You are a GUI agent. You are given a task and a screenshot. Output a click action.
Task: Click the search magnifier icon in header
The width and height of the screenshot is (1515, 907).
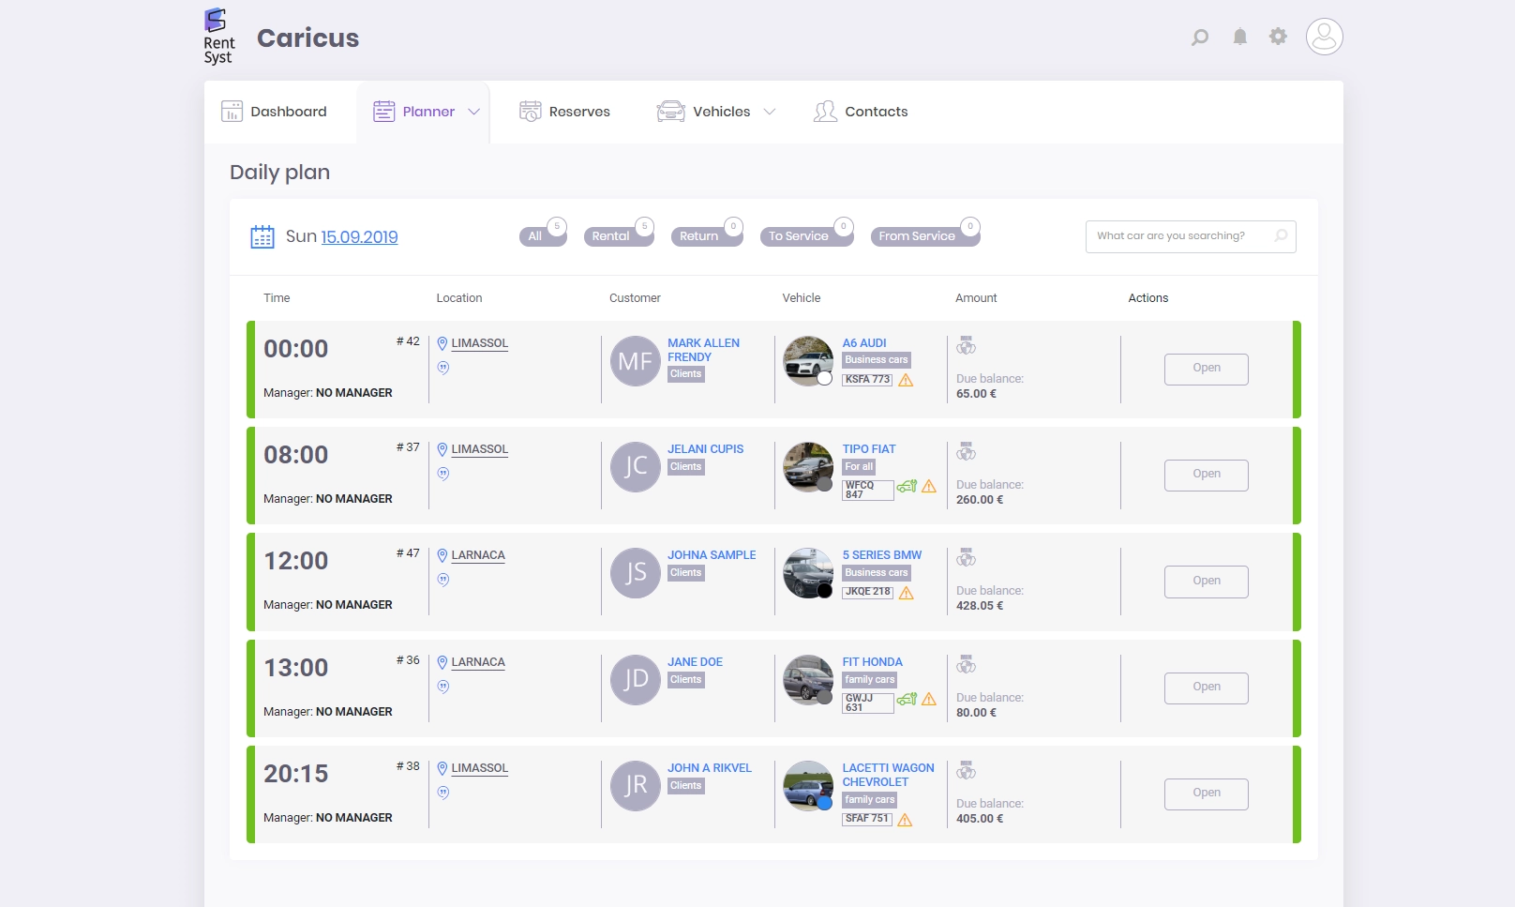(x=1200, y=38)
